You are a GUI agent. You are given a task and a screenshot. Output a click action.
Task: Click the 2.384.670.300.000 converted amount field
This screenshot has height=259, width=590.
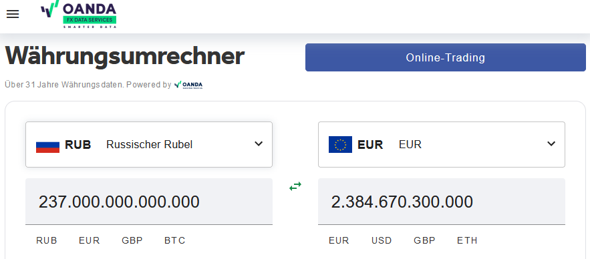442,202
